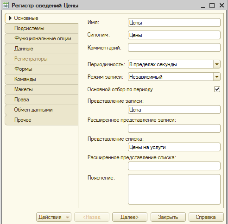Click the Далее> button
Image resolution: width=228 pixels, height=224 pixels.
click(130, 217)
